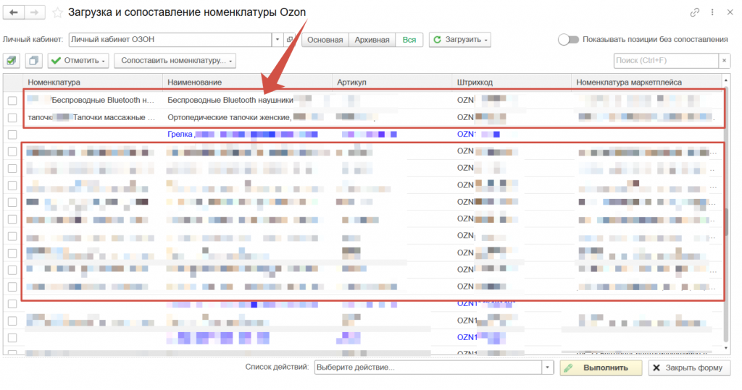Click the open icon beside Личный кабинет field
This screenshot has width=742, height=390.
(290, 39)
